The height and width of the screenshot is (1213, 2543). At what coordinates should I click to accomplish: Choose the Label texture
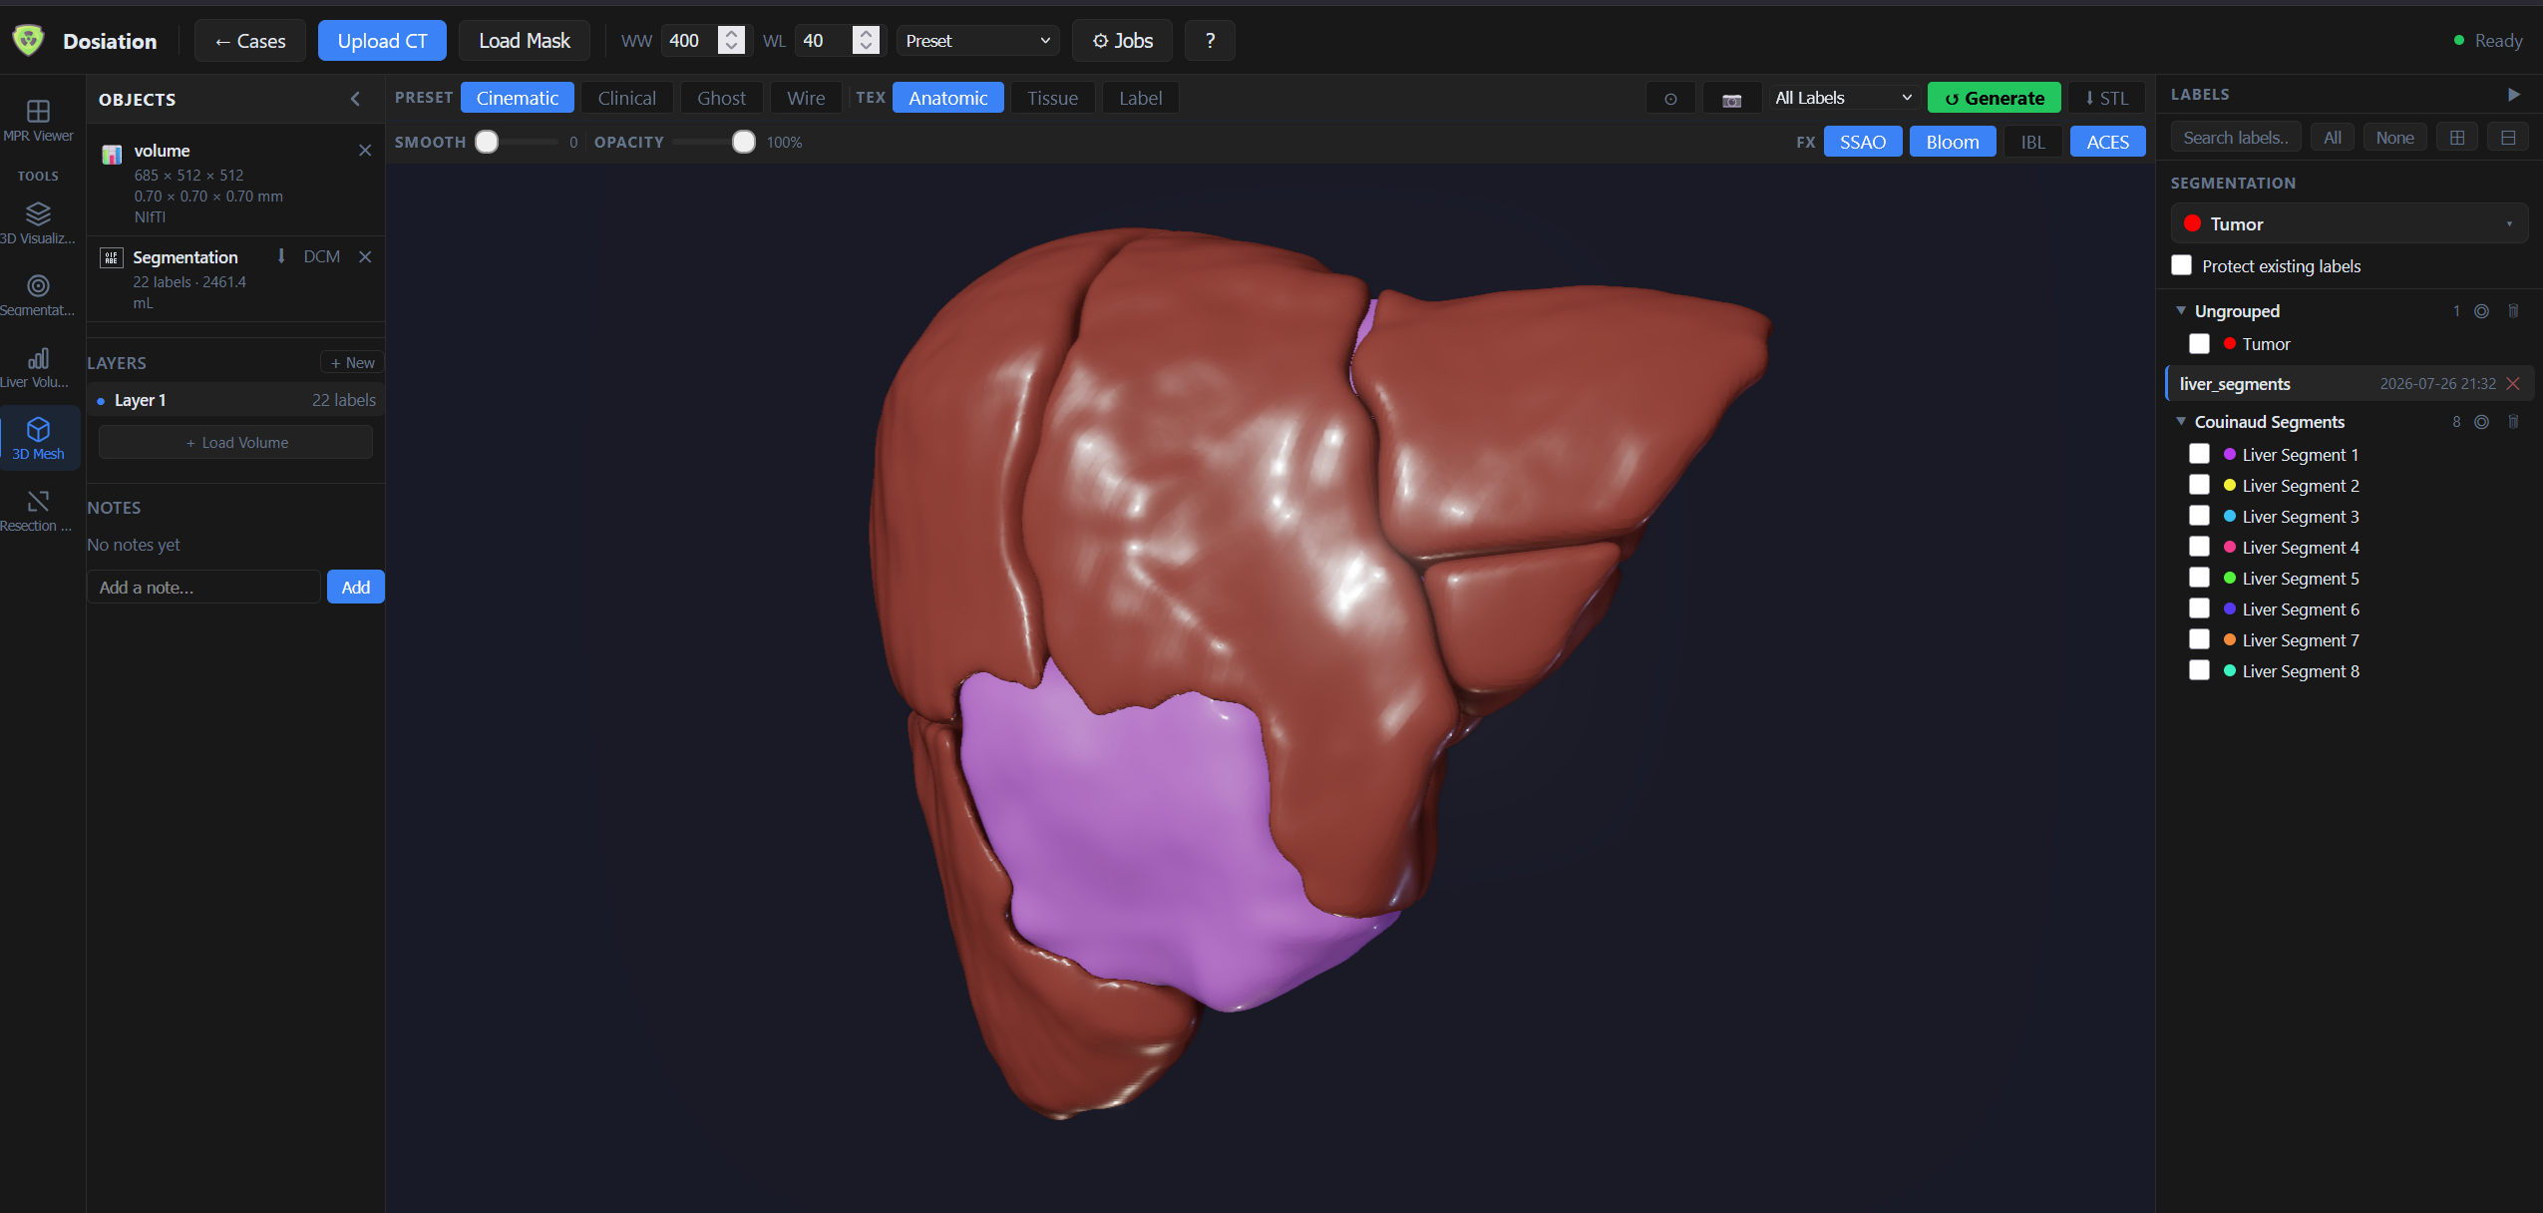[1140, 98]
